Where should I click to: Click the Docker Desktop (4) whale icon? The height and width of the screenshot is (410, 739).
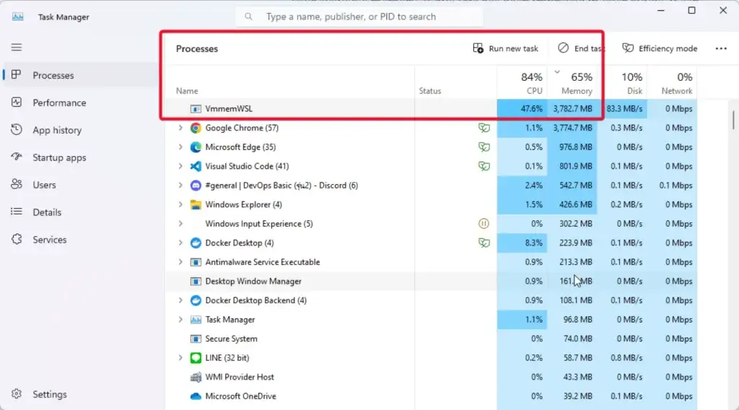(196, 243)
